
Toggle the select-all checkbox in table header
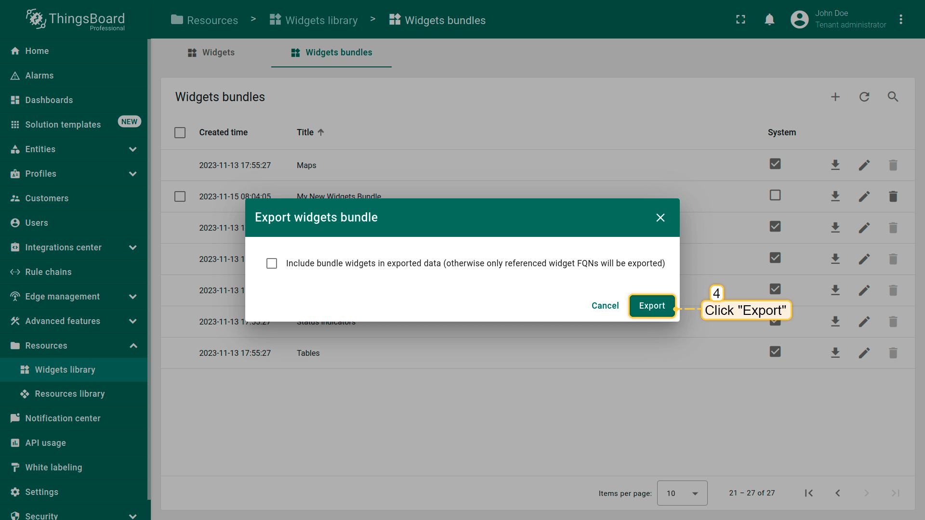[x=180, y=132]
